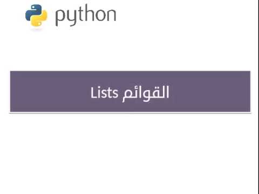Click the thin gray line under the purple banner
The width and height of the screenshot is (259, 194).
pyautogui.click(x=130, y=113)
